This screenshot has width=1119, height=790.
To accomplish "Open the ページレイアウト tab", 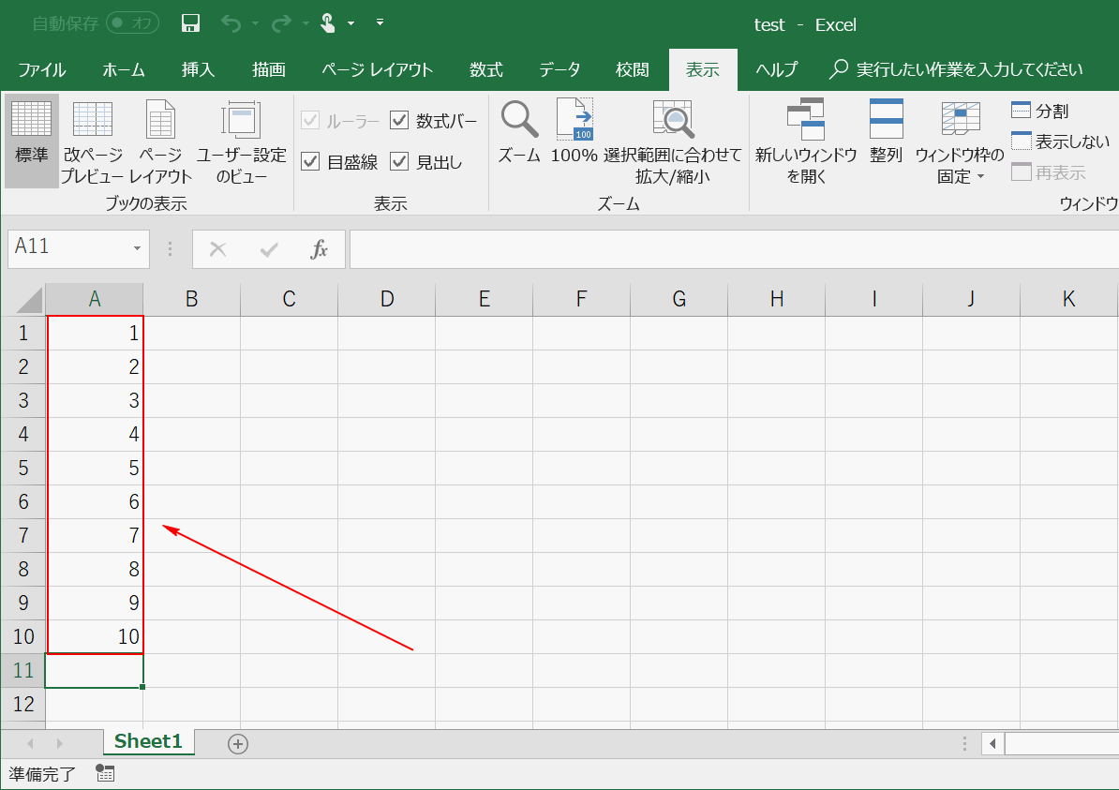I will (377, 69).
